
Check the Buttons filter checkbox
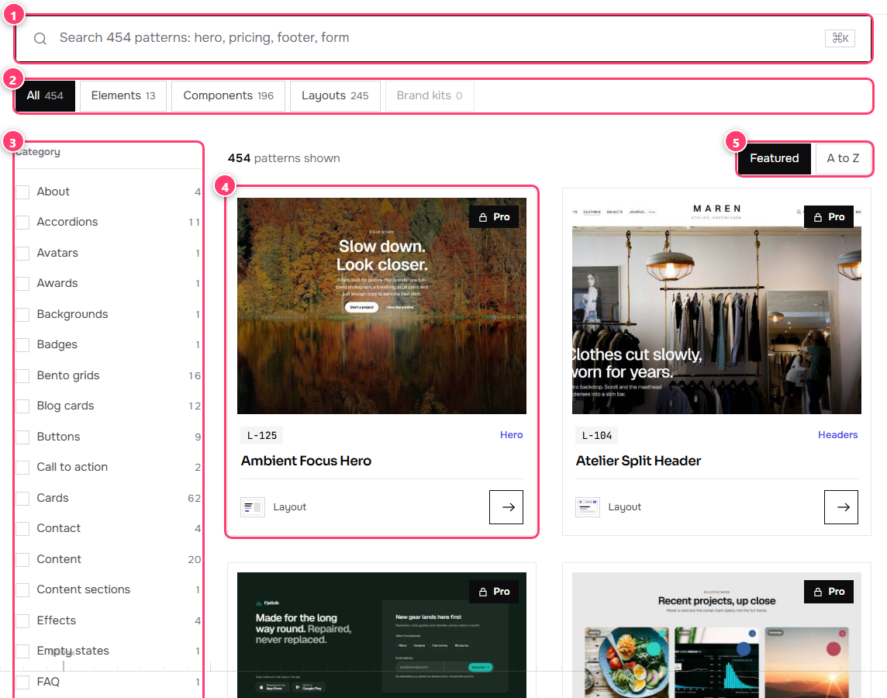[x=22, y=437]
